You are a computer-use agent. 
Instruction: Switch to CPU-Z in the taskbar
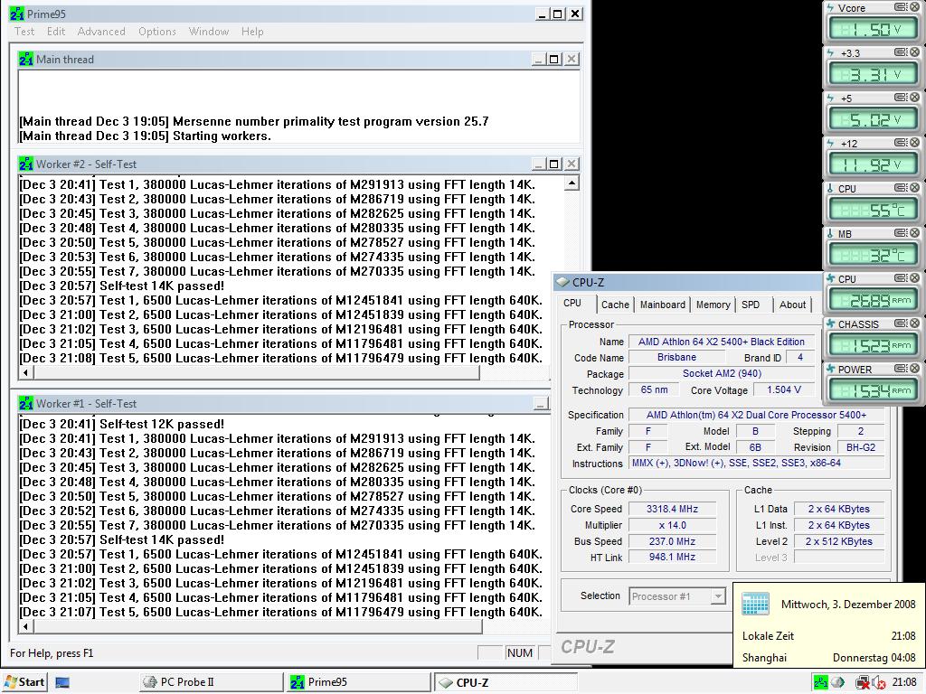click(506, 682)
